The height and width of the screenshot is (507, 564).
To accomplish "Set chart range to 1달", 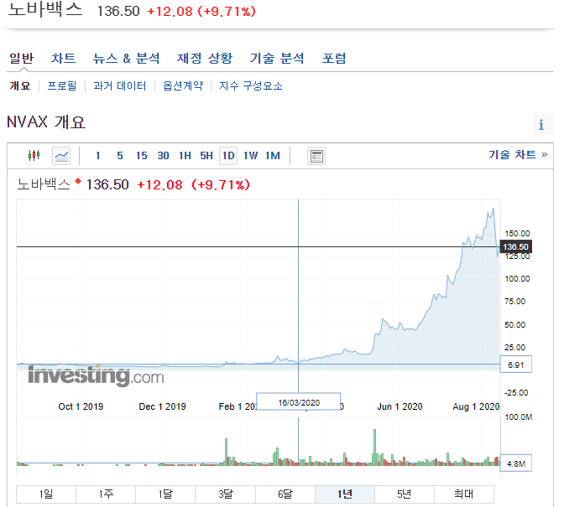I will point(165,494).
